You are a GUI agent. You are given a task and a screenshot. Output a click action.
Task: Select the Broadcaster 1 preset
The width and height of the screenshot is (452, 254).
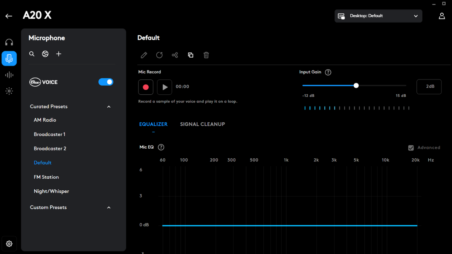50,134
